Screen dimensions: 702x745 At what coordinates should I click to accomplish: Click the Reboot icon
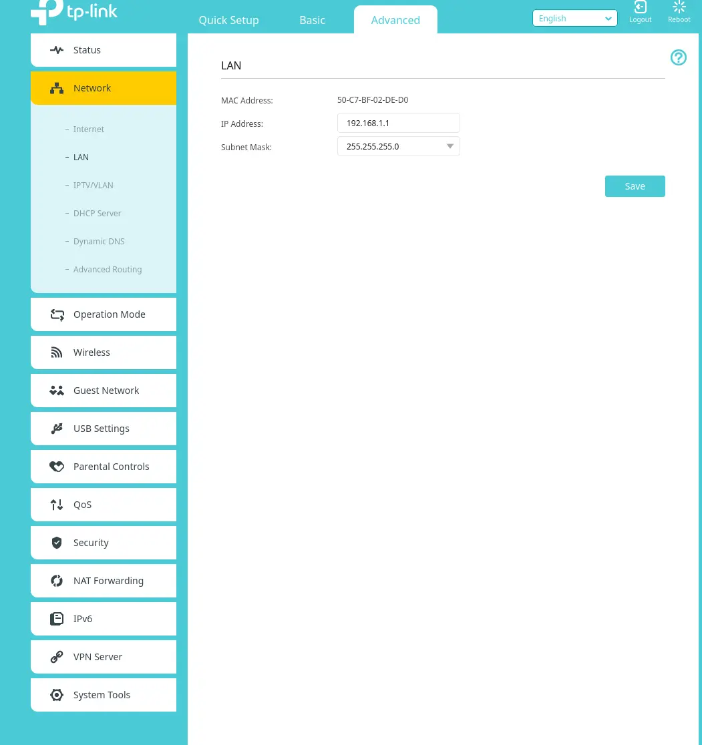pos(679,7)
